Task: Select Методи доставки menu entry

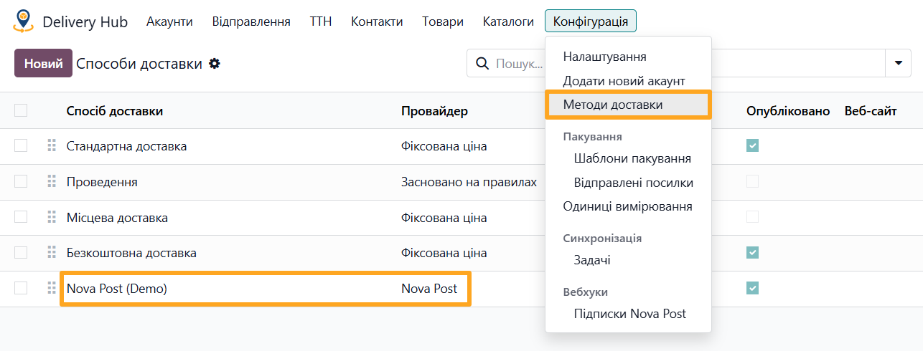Action: tap(628, 105)
